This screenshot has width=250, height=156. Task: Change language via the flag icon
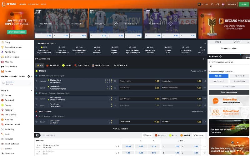tap(223, 4)
